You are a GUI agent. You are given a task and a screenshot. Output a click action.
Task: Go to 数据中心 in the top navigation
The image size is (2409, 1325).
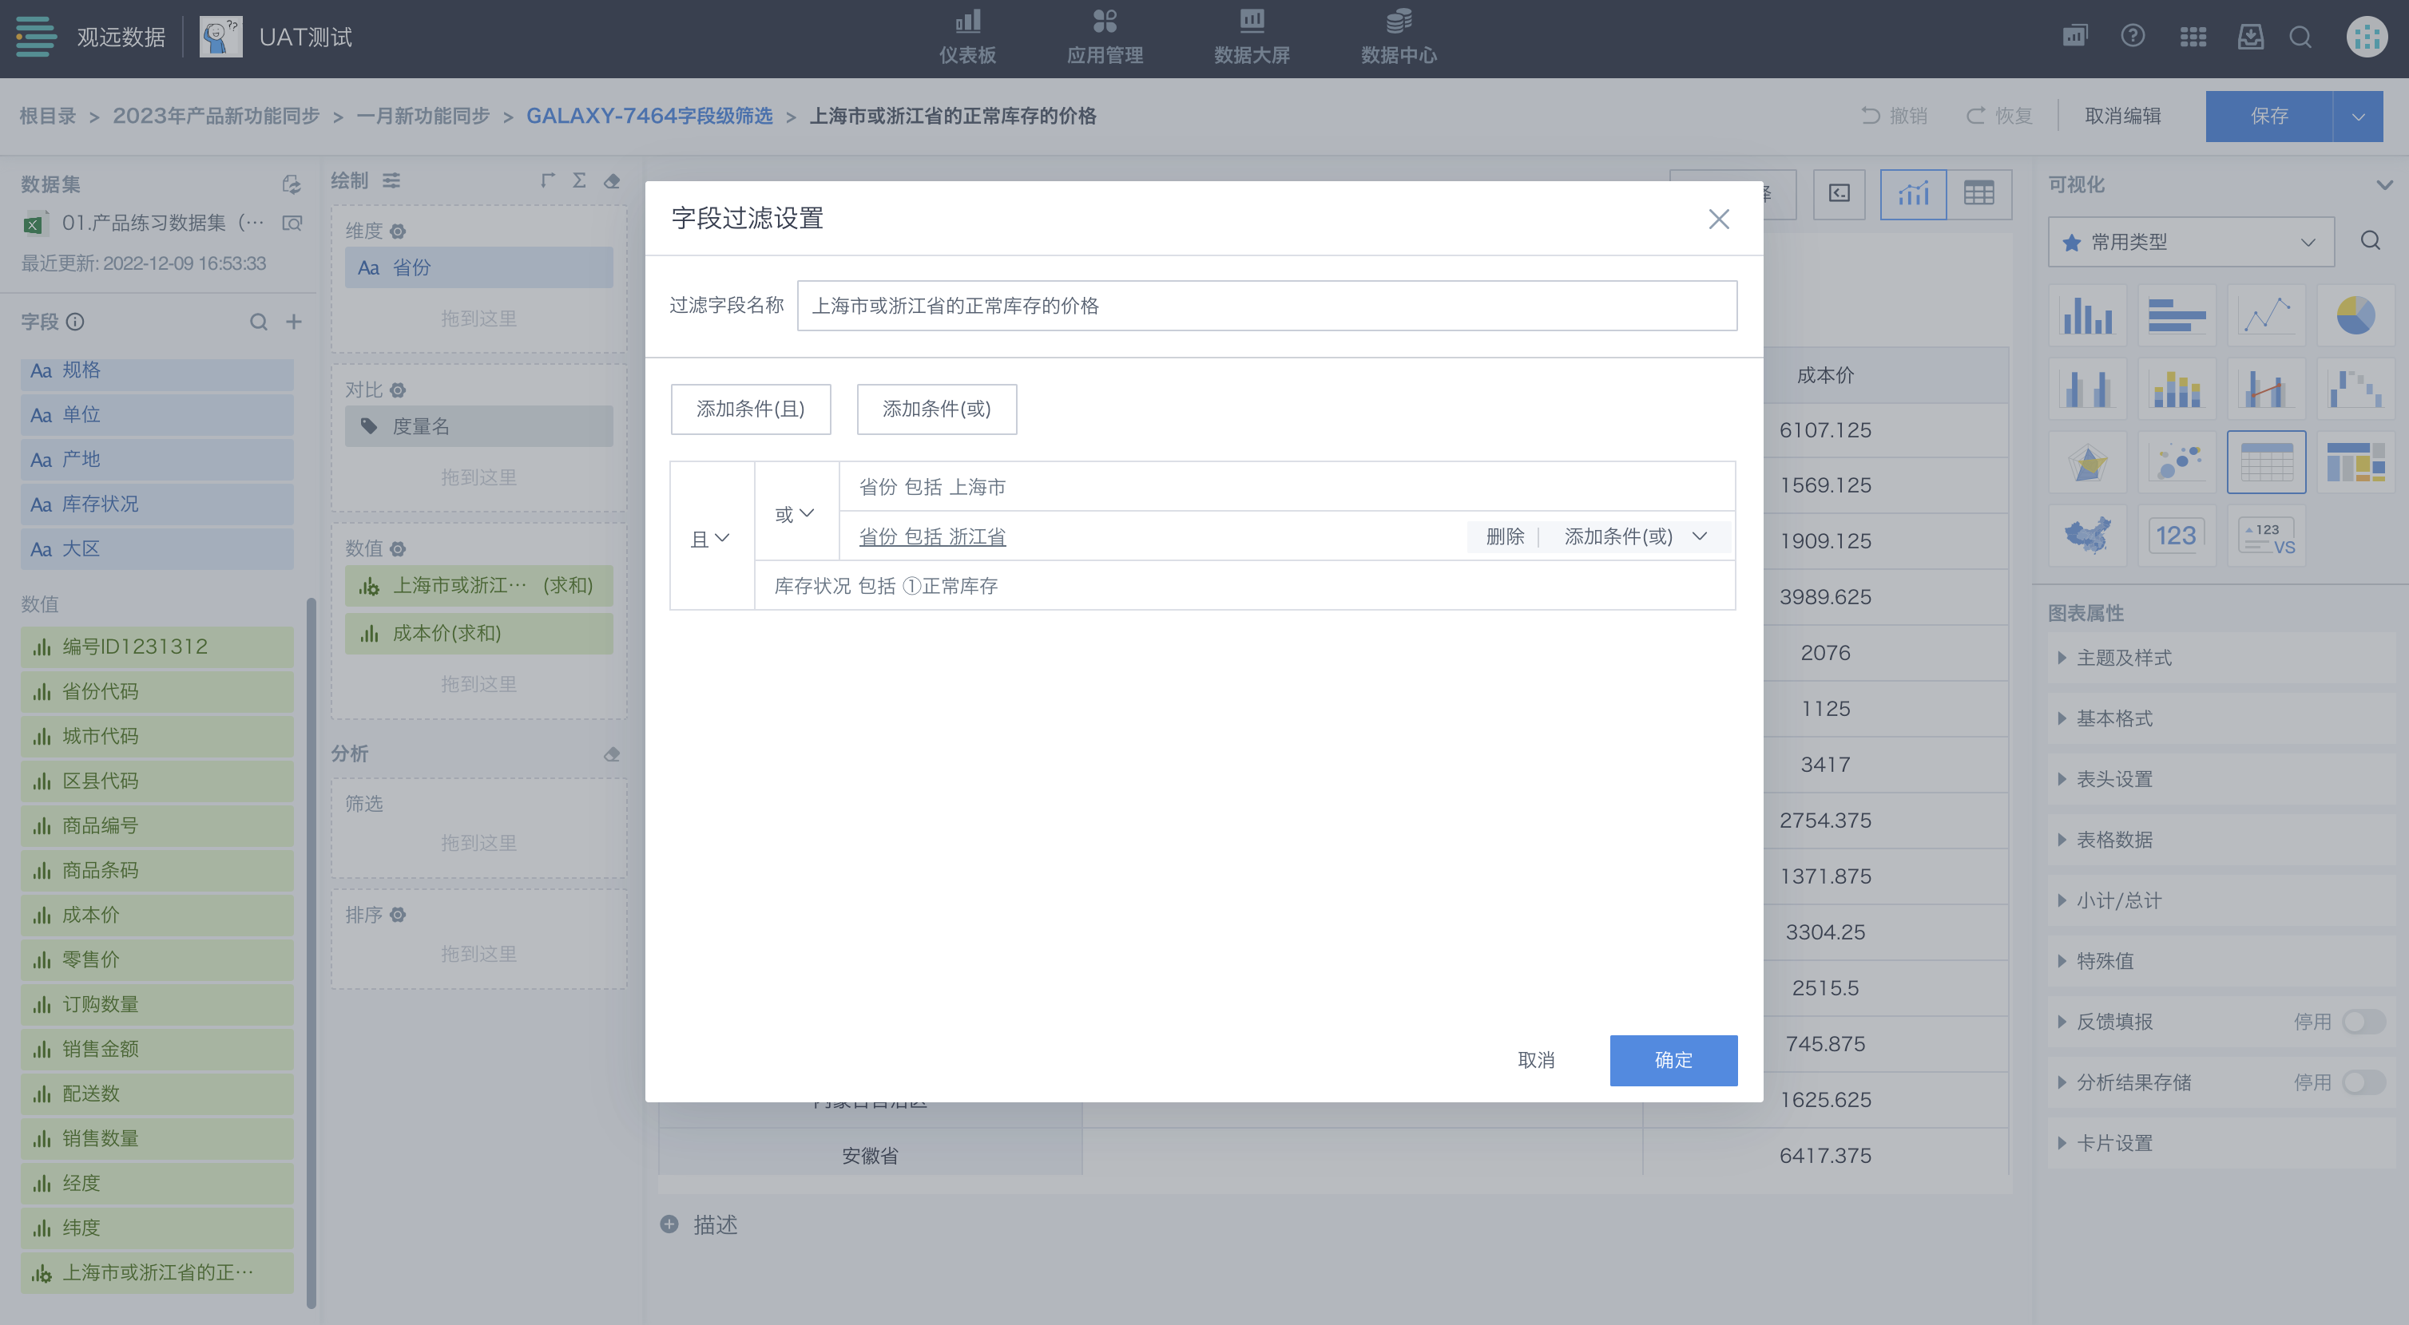click(x=1398, y=38)
